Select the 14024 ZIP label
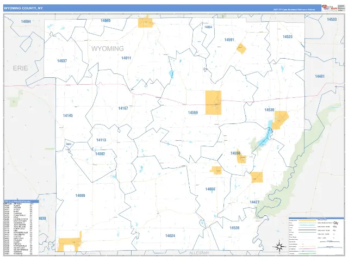 170,235
